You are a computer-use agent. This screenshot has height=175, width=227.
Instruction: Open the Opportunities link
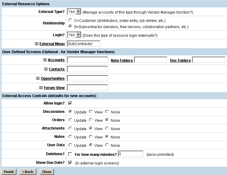(53, 79)
